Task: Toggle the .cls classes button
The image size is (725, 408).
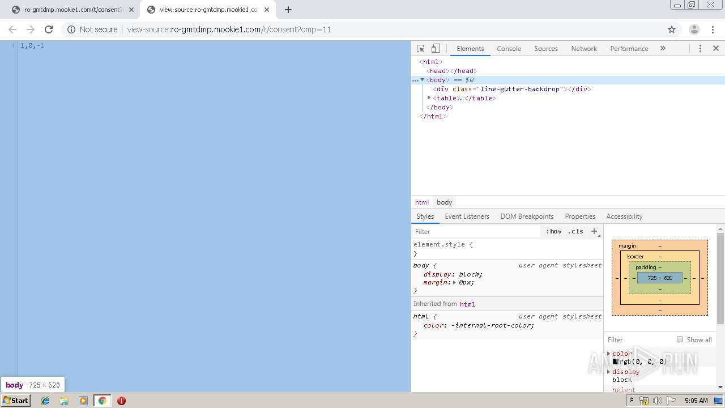Action: (x=575, y=231)
